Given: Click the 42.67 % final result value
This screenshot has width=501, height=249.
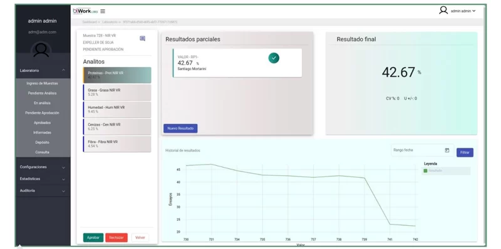Looking at the screenshot, I should (401, 73).
